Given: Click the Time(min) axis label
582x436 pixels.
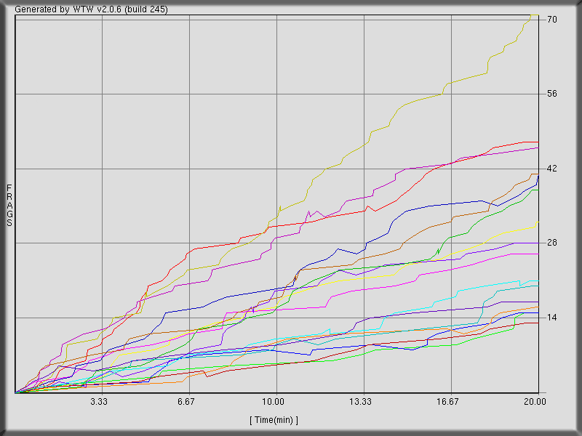Looking at the screenshot, I should [275, 419].
